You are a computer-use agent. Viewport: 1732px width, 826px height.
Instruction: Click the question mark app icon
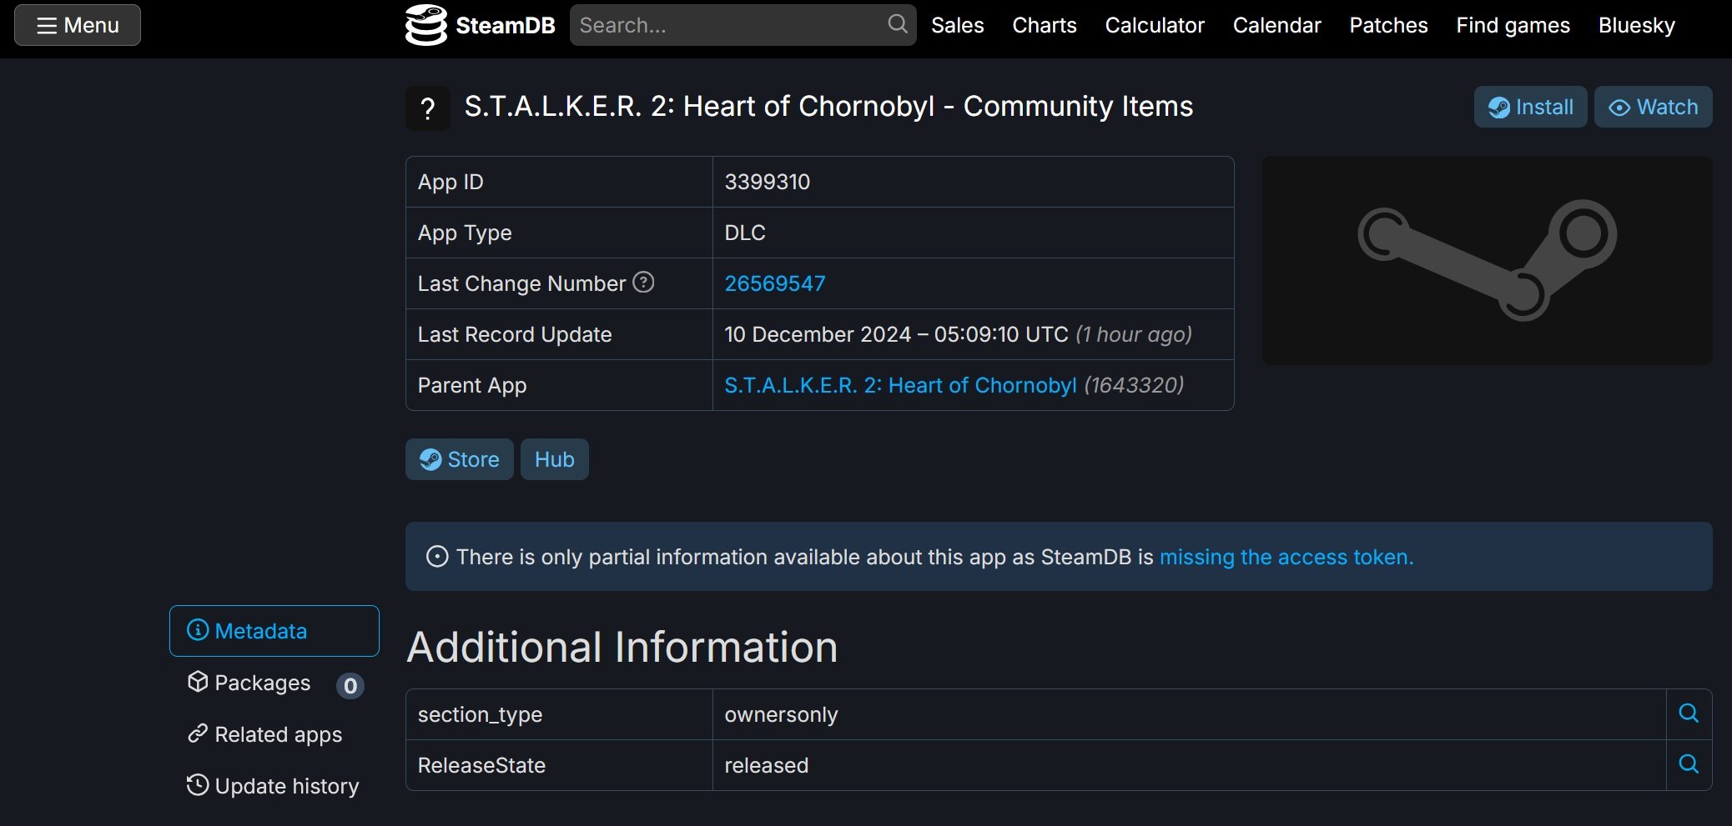point(428,108)
